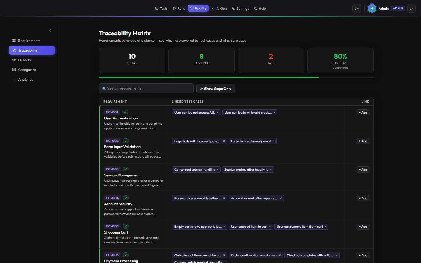Click the EC-001 covered checkmark badge

click(125, 112)
